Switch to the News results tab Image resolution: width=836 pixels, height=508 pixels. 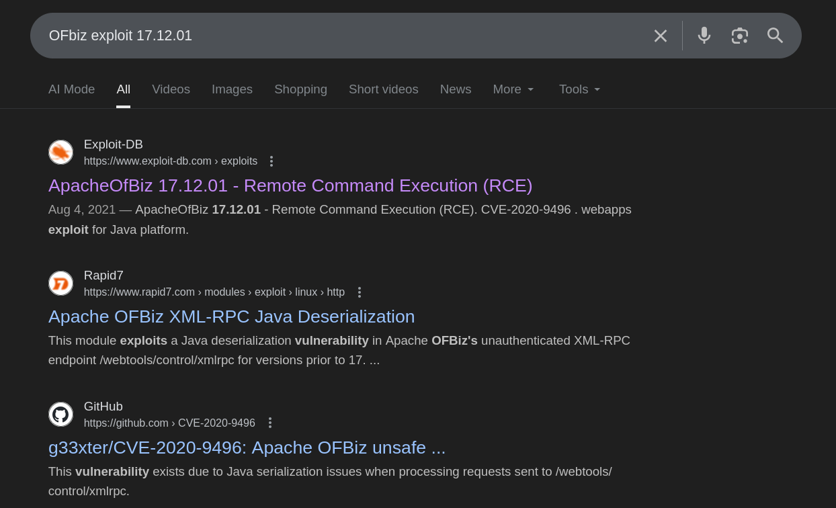pyautogui.click(x=455, y=89)
